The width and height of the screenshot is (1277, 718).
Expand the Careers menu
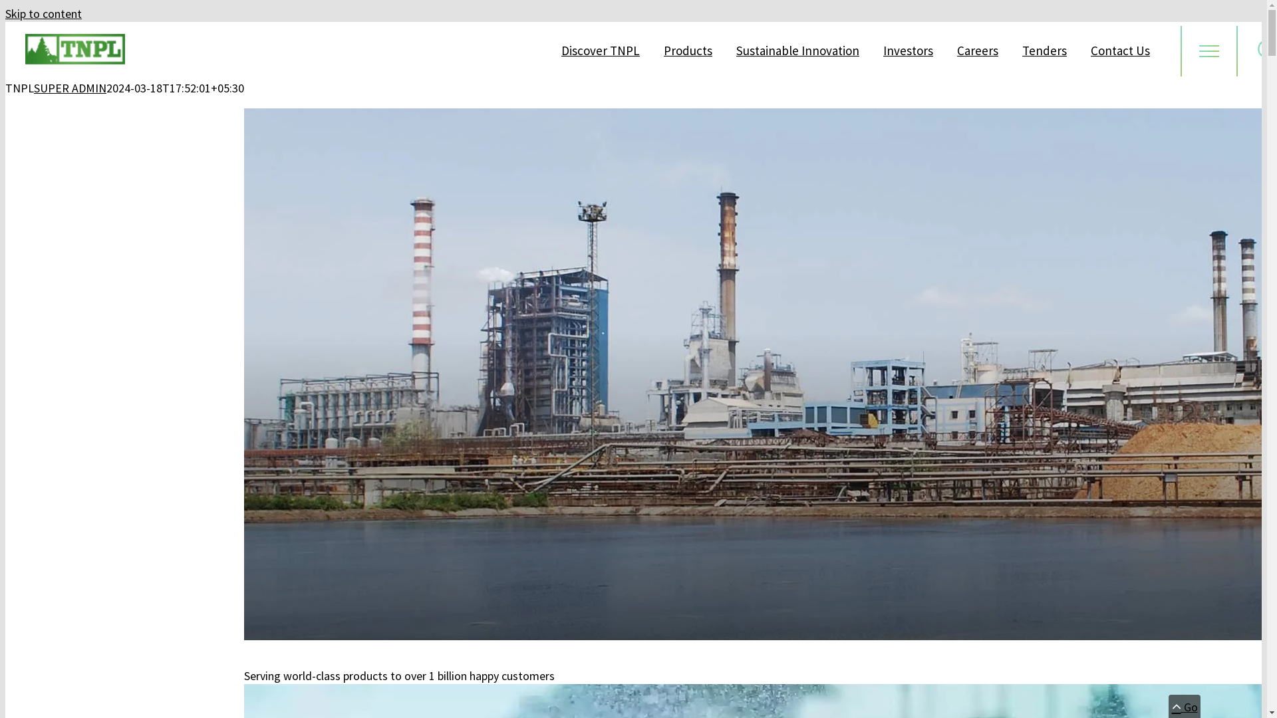(977, 51)
